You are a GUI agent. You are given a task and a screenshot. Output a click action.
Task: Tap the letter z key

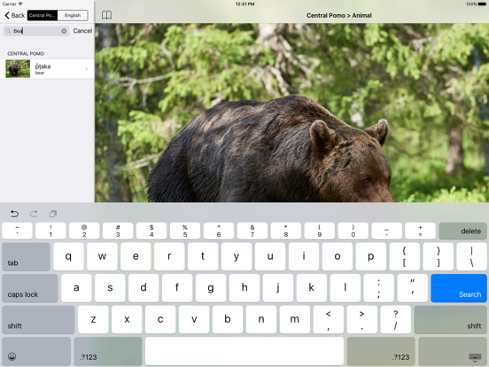[93, 319]
